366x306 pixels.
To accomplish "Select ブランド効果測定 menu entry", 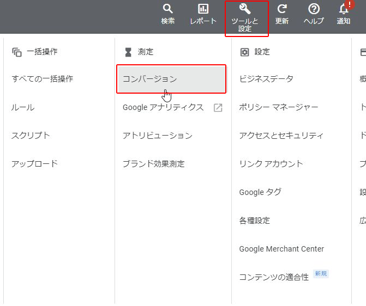I will pos(153,164).
